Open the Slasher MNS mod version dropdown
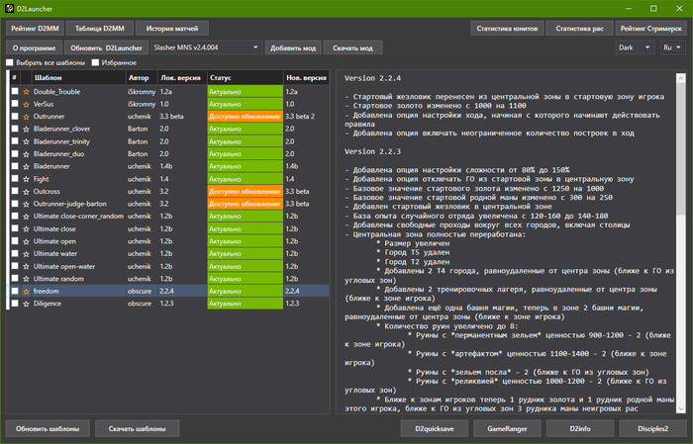 point(206,46)
